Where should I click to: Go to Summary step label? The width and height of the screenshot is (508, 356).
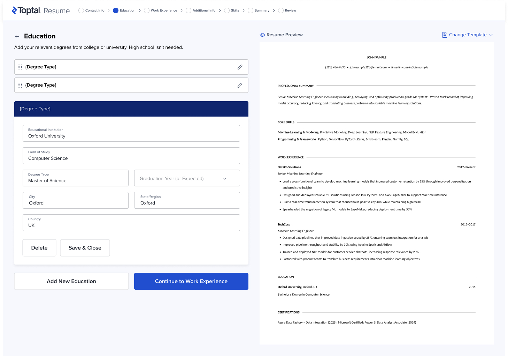pyautogui.click(x=262, y=10)
